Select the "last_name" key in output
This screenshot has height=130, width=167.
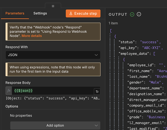tap(138, 77)
